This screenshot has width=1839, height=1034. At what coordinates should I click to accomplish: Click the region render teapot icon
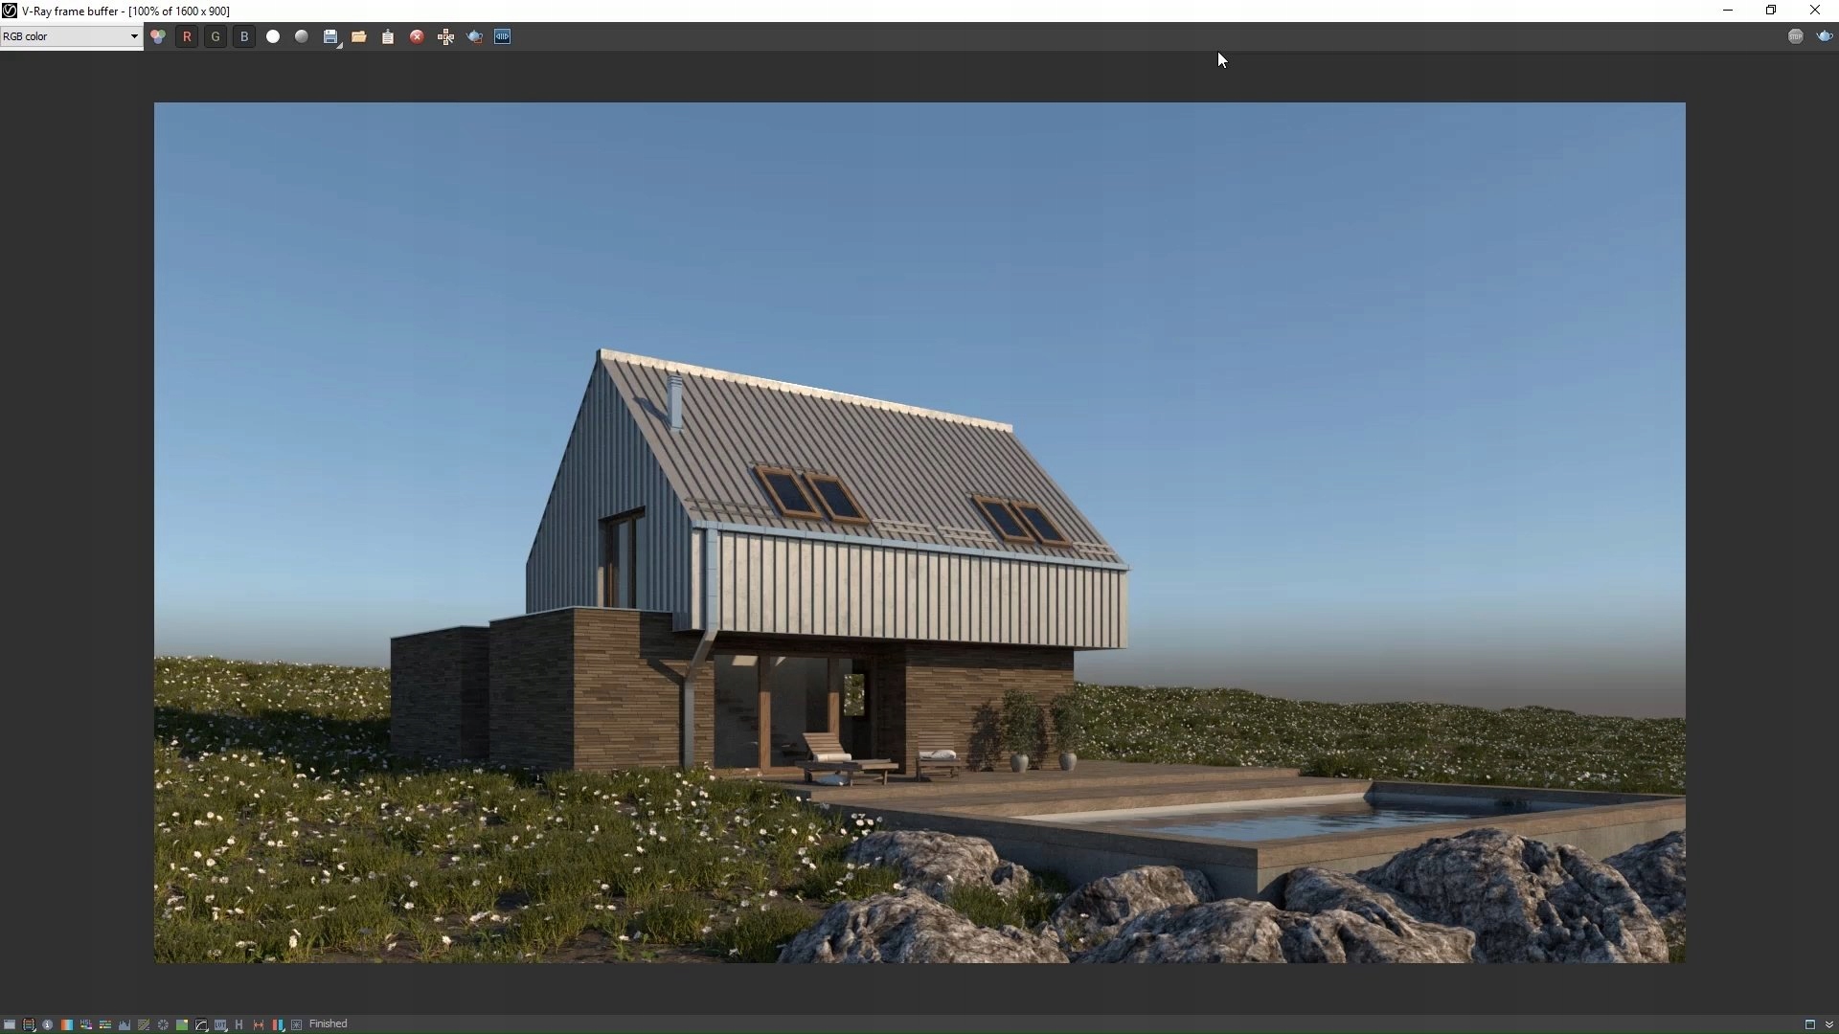pos(474,36)
